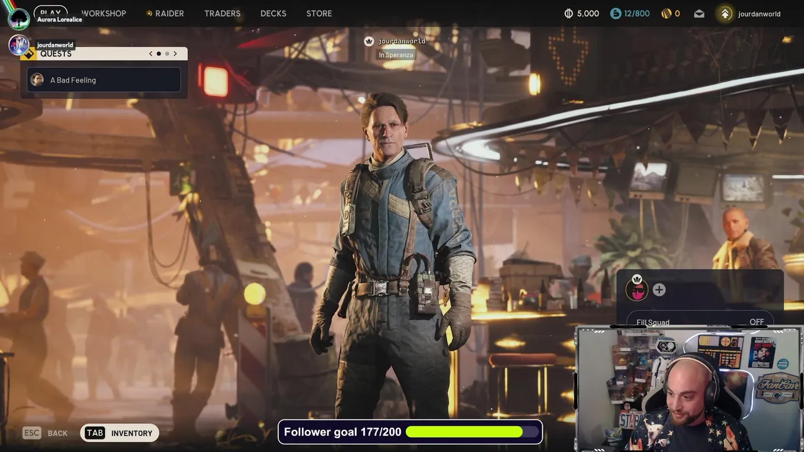The width and height of the screenshot is (804, 452).
Task: Select the second quest page dot
Action: point(167,54)
